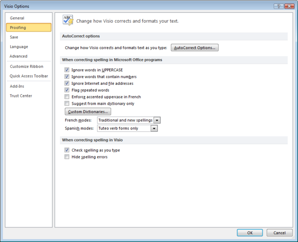Uncheck Check spelling as you type
298x242 pixels.
(x=67, y=150)
